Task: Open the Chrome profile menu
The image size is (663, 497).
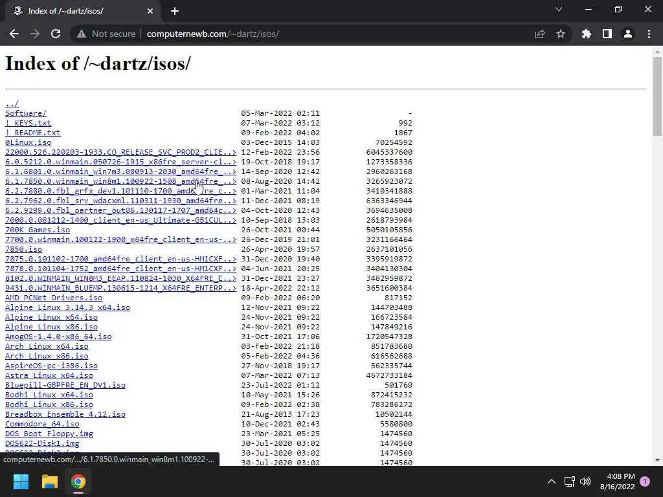Action: point(628,34)
